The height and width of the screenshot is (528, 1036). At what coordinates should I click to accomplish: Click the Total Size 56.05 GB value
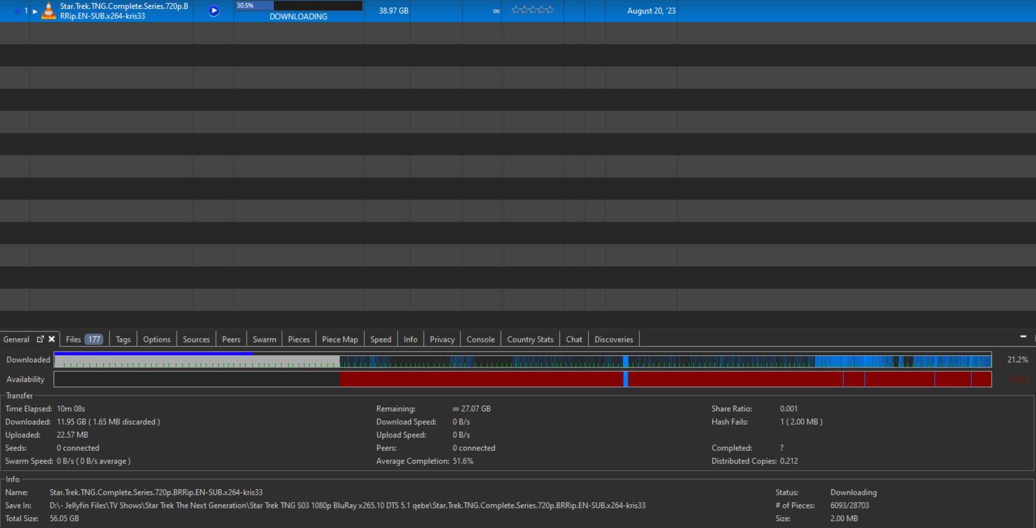click(64, 518)
